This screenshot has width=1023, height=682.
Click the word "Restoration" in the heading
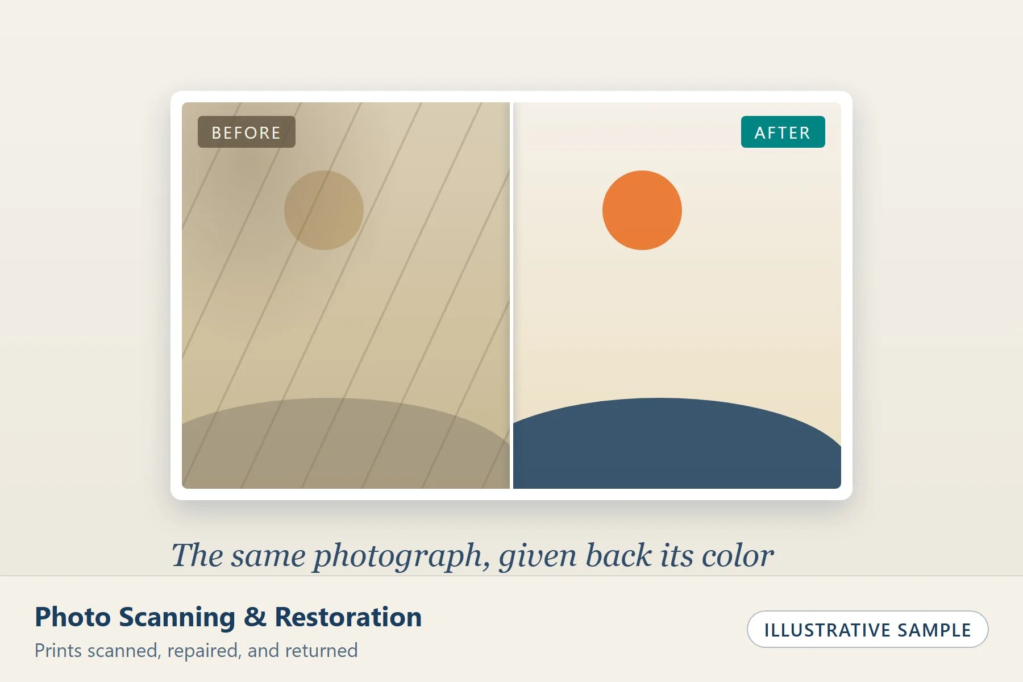pyautogui.click(x=348, y=617)
